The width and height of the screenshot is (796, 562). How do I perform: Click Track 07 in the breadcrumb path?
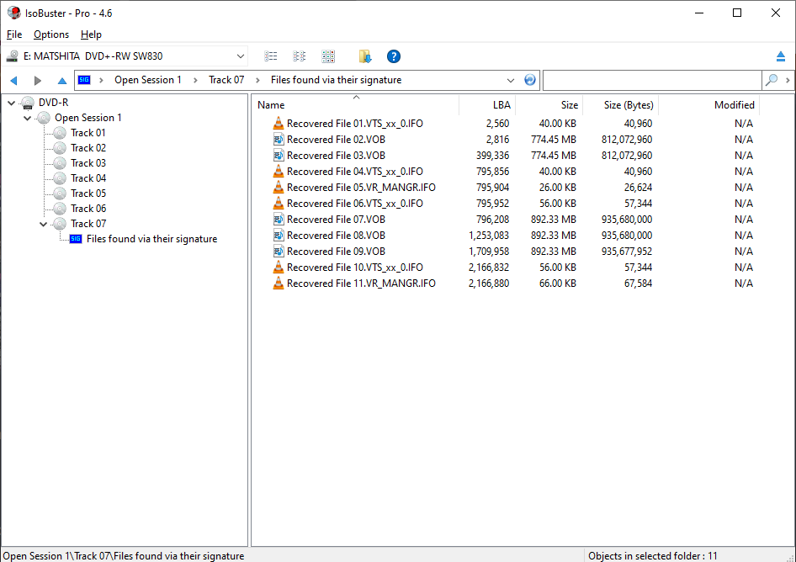226,80
